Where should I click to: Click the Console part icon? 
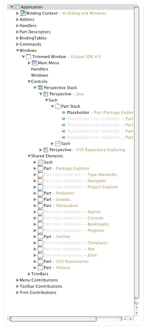(41, 218)
